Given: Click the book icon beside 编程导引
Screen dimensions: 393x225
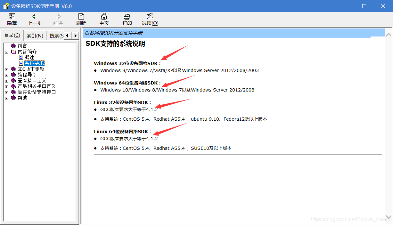Looking at the screenshot, I should (13, 75).
